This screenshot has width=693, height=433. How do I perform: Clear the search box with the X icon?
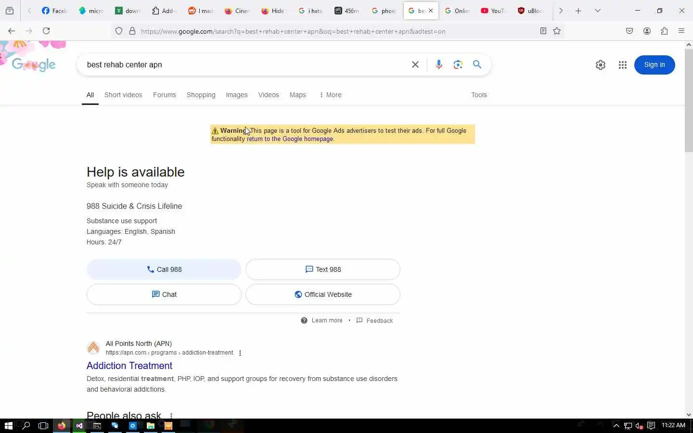point(415,64)
